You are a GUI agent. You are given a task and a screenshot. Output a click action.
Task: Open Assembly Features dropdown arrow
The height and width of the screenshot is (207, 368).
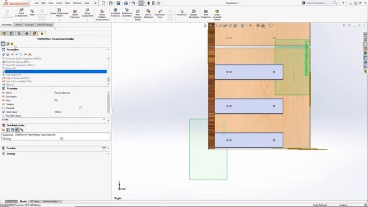click(115, 20)
